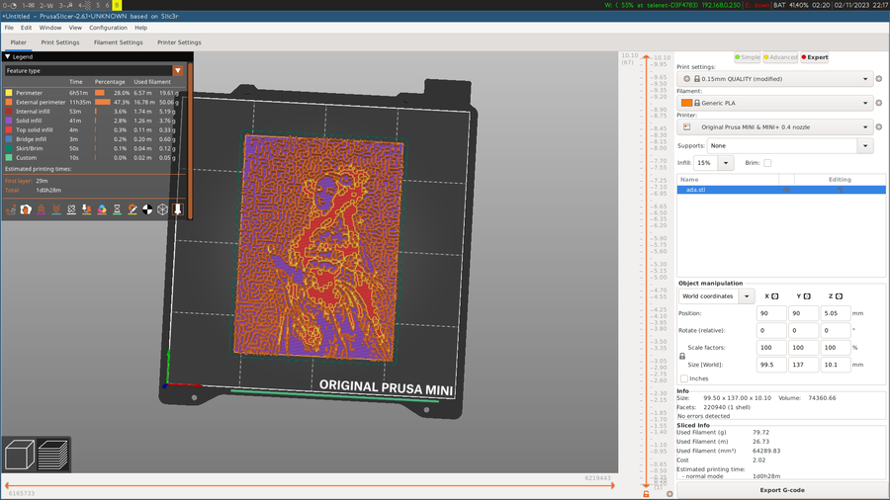
Task: Reset Y axis value icon
Action: [x=807, y=296]
